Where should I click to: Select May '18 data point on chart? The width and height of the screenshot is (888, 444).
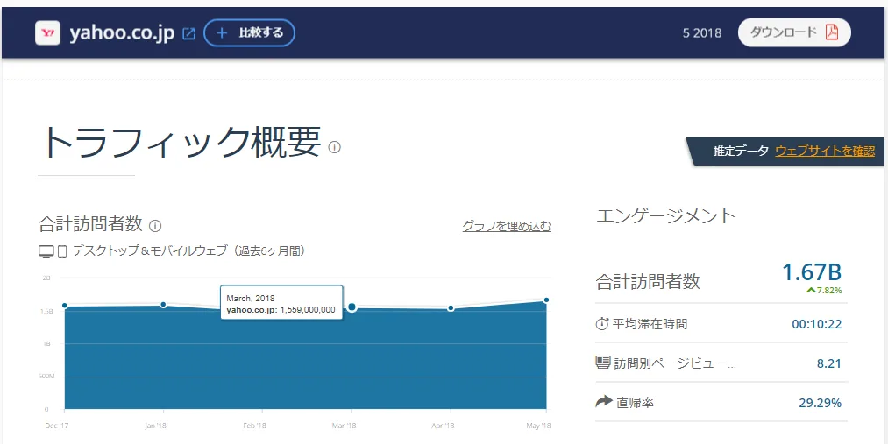(546, 300)
